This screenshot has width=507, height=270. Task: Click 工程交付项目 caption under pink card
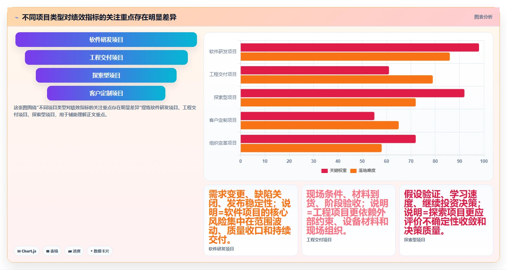[319, 240]
